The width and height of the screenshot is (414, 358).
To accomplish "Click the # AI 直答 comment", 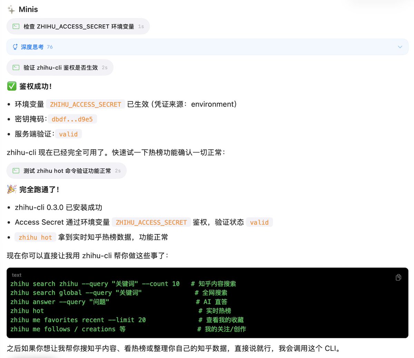I will click(x=211, y=302).
